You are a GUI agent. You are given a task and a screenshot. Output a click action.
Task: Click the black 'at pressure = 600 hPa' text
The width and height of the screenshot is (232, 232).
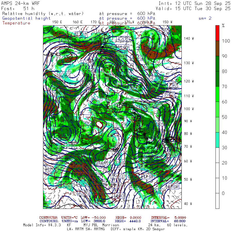click(x=127, y=14)
